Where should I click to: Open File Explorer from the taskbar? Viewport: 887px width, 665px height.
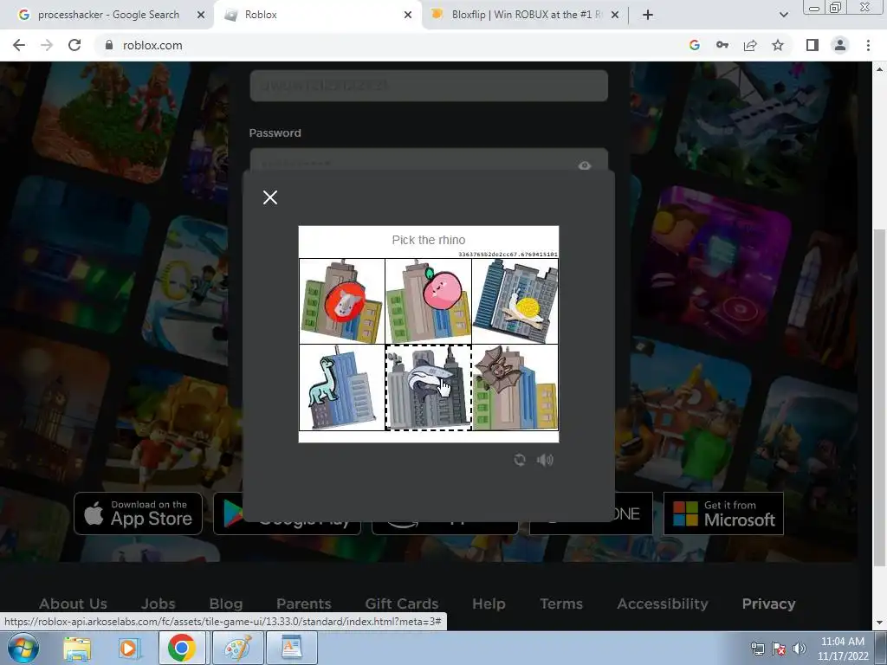point(77,648)
